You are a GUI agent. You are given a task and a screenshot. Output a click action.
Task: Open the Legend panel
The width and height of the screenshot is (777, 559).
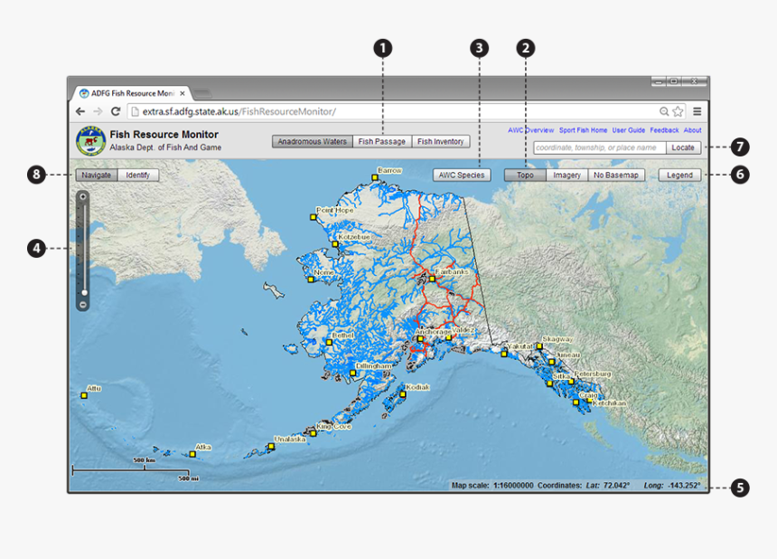[679, 175]
